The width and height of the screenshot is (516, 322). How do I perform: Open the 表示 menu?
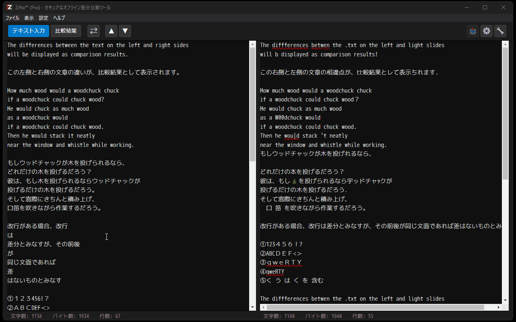point(29,18)
